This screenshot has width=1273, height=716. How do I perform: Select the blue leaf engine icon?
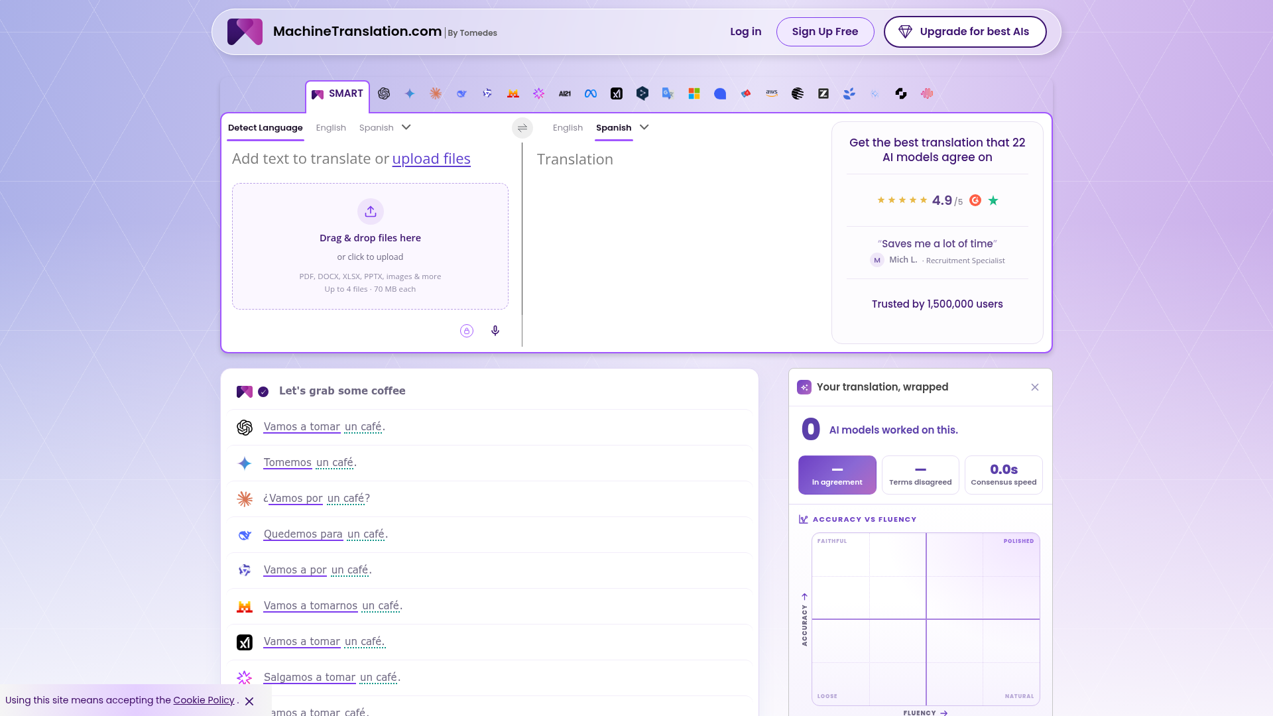coord(849,93)
